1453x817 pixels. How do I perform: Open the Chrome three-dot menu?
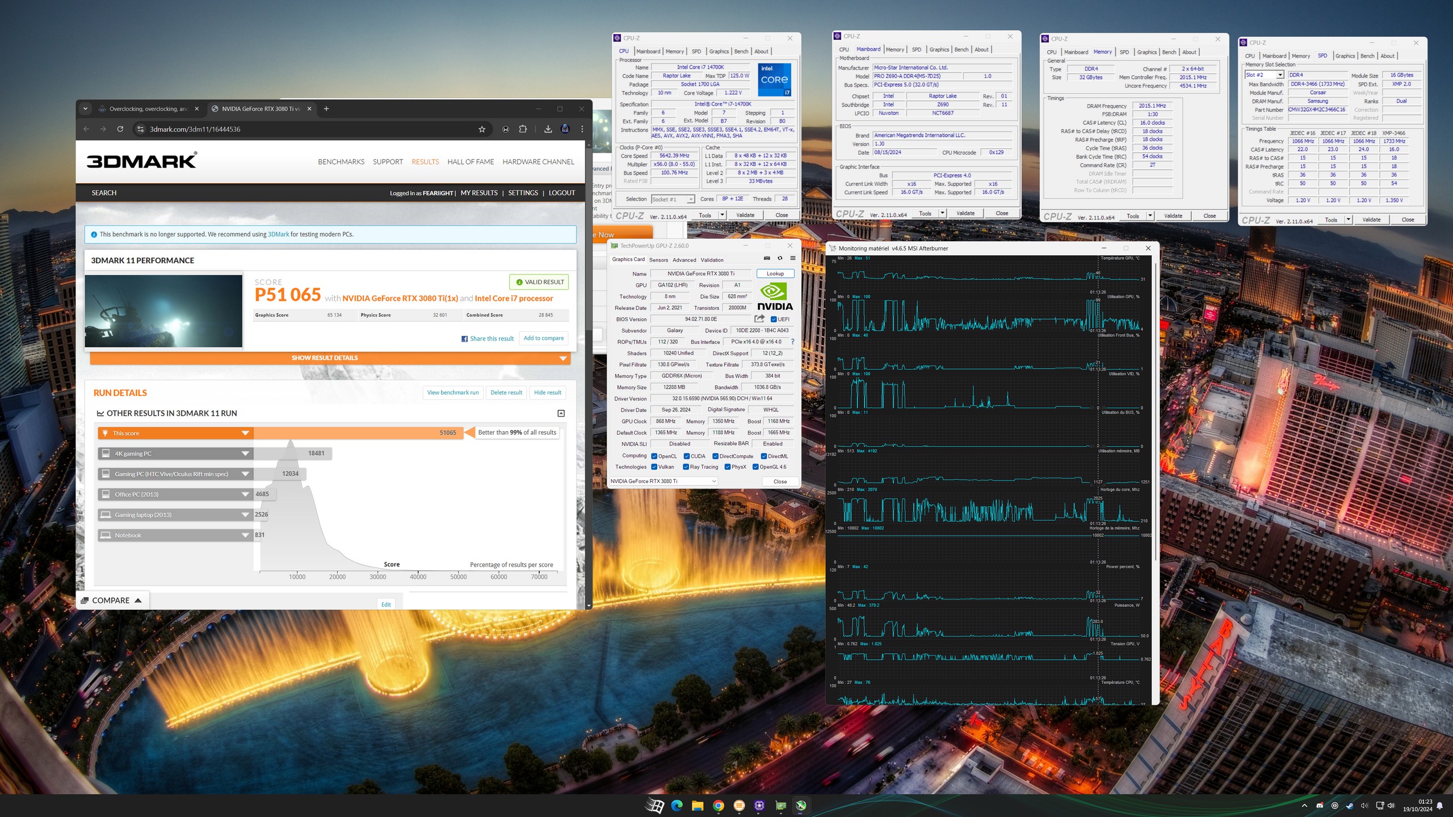pos(582,129)
